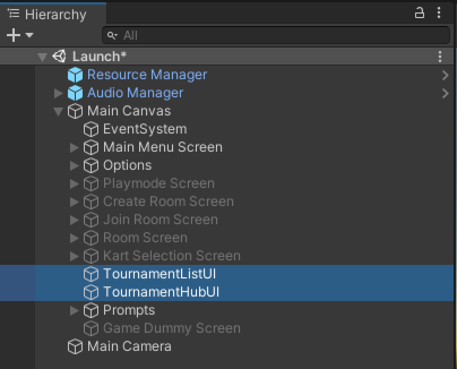The height and width of the screenshot is (369, 457).
Task: Click the Audio Manager prefab cube icon
Action: pyautogui.click(x=75, y=93)
